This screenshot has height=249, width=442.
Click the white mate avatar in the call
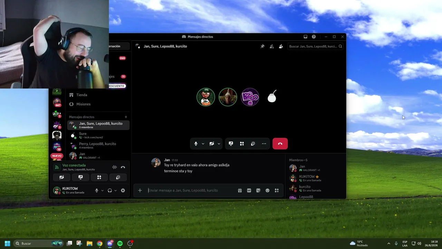(272, 97)
